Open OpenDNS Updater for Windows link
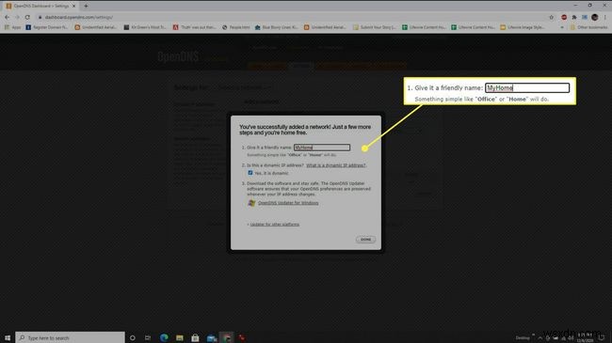The width and height of the screenshot is (612, 343). pos(288,203)
